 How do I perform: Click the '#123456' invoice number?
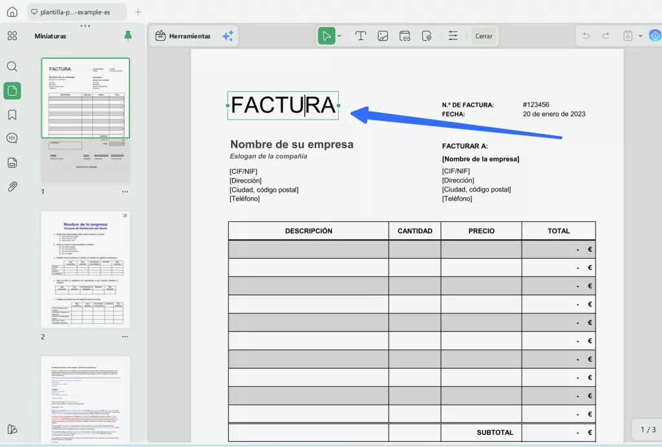536,104
